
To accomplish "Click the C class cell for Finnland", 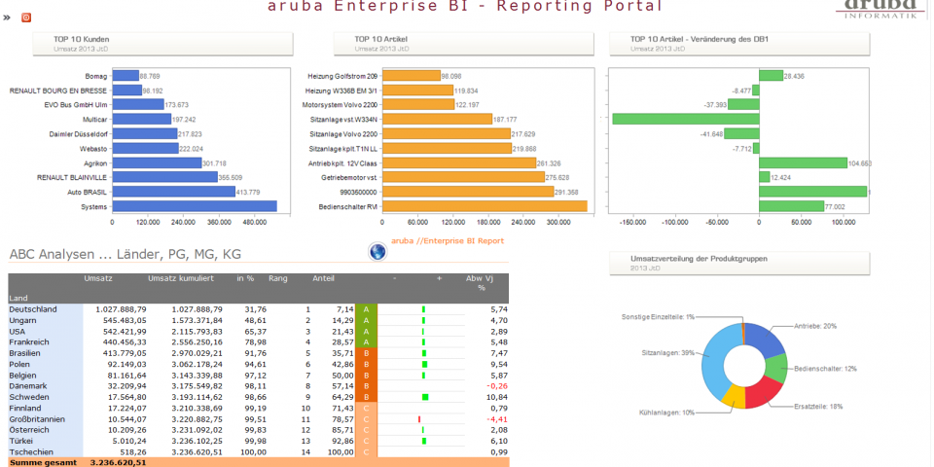I will click(x=367, y=408).
